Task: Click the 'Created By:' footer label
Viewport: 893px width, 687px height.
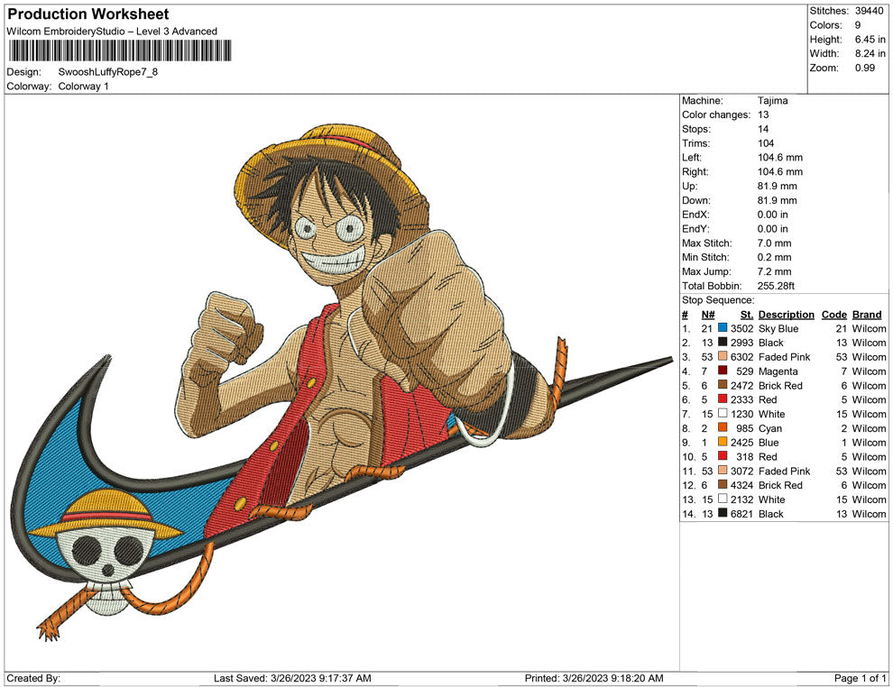Action: click(33, 678)
